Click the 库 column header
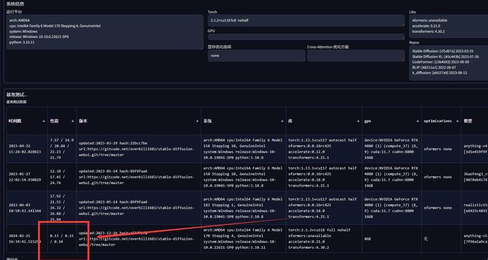Screen dimensions: 488x260 (324, 121)
